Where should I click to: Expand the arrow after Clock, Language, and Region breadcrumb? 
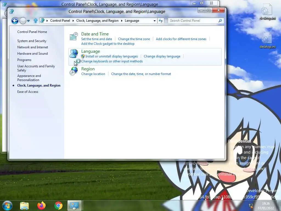[x=122, y=21]
